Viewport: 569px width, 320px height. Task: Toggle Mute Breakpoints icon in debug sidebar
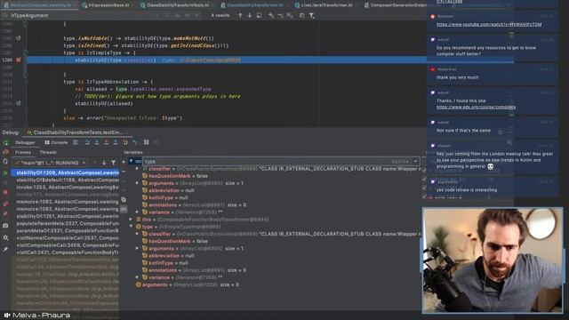pos(5,214)
